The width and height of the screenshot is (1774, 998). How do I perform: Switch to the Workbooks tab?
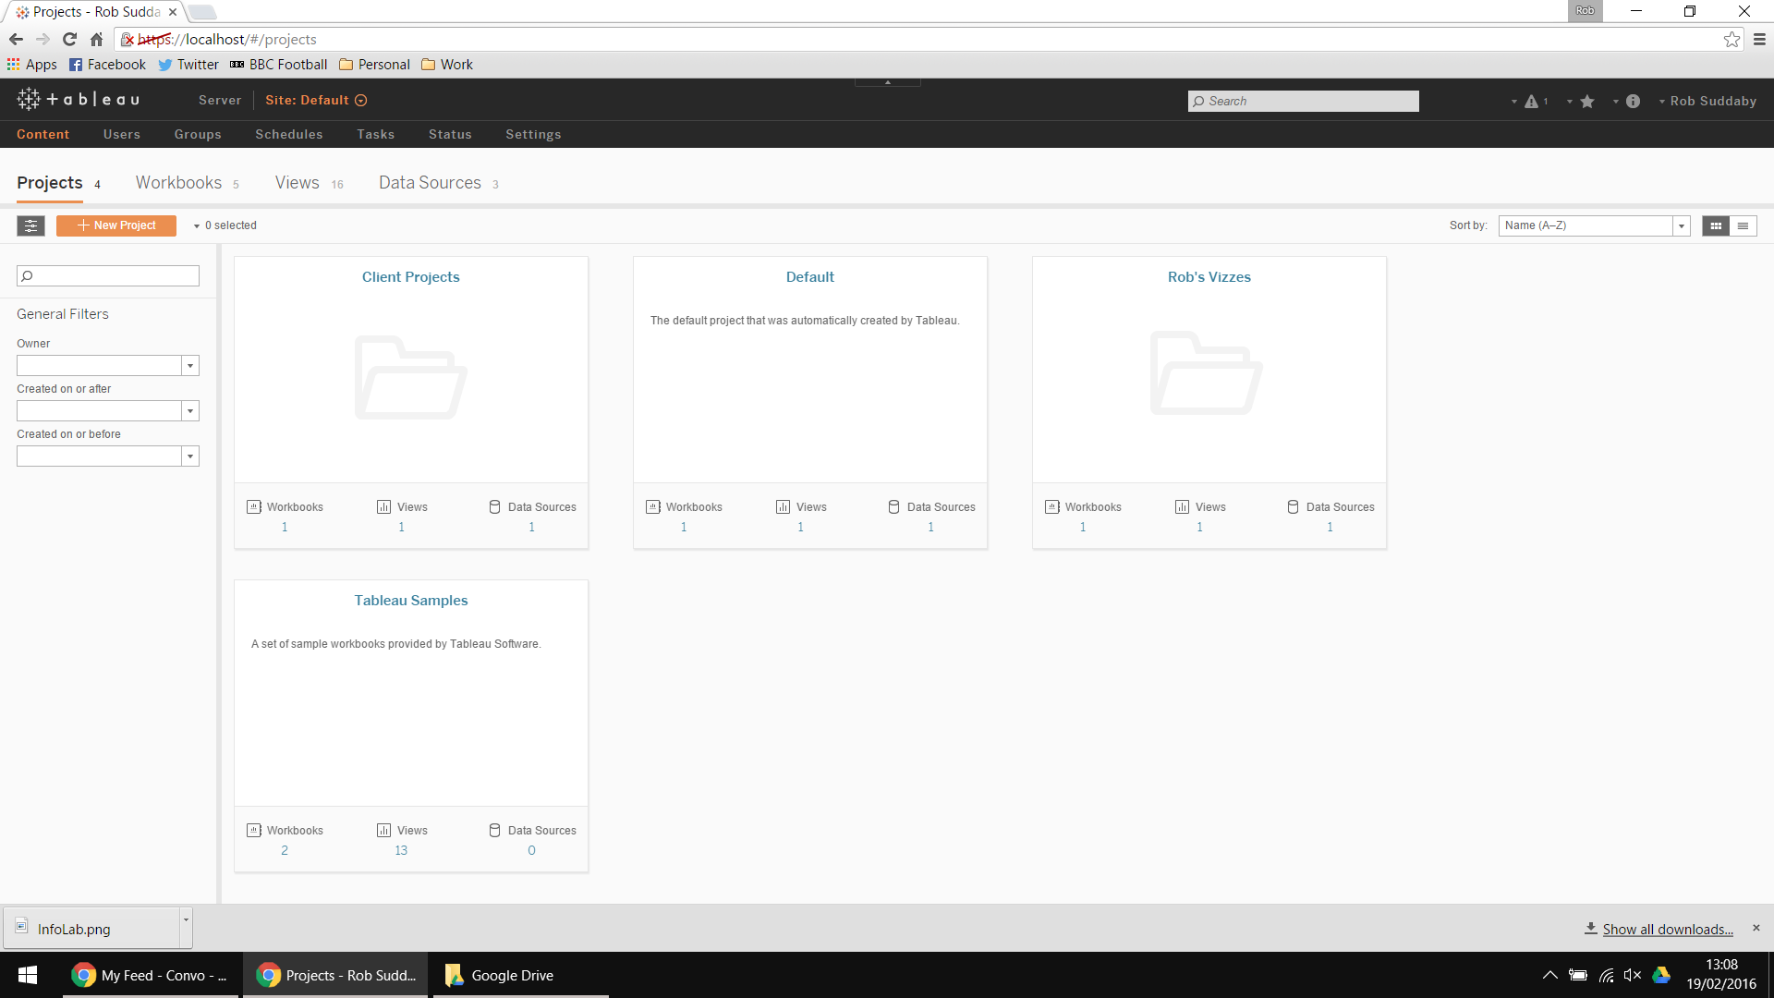point(178,183)
